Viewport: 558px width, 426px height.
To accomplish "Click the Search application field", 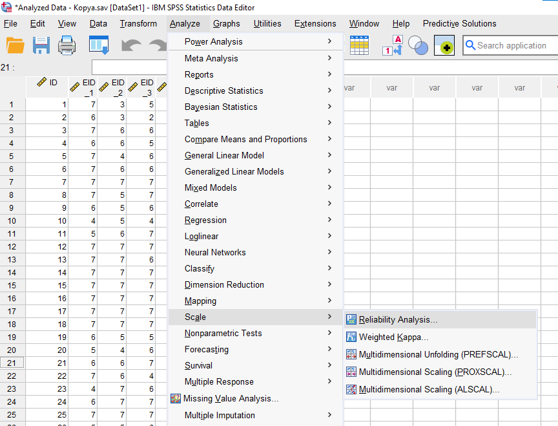I will [x=512, y=45].
